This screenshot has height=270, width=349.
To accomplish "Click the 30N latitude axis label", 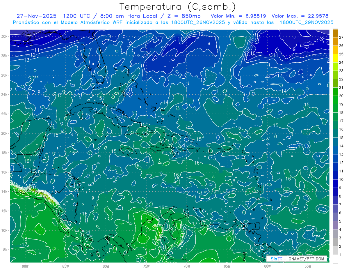I will (5, 36).
